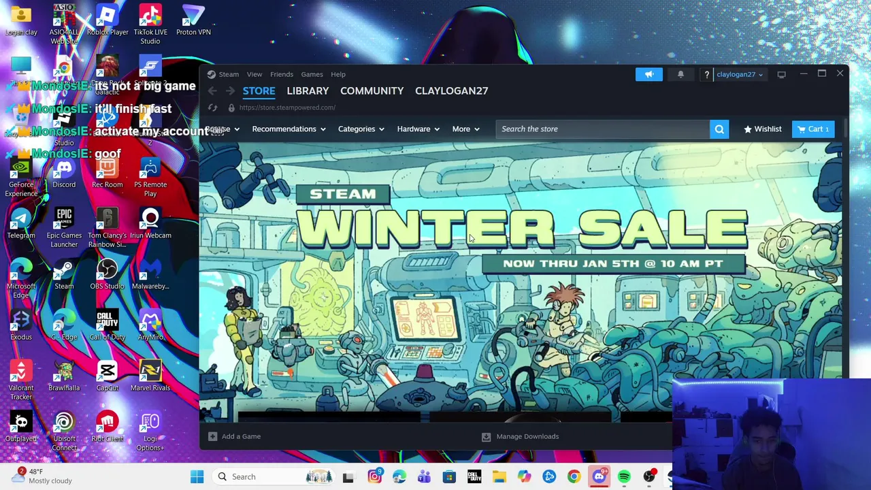871x490 pixels.
Task: Select the Logi Options+ desktop icon
Action: coord(150,431)
